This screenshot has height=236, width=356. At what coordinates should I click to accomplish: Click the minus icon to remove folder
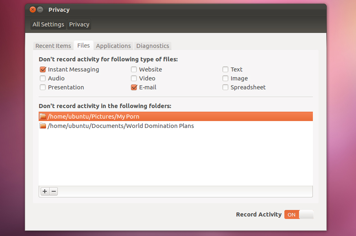coord(54,191)
